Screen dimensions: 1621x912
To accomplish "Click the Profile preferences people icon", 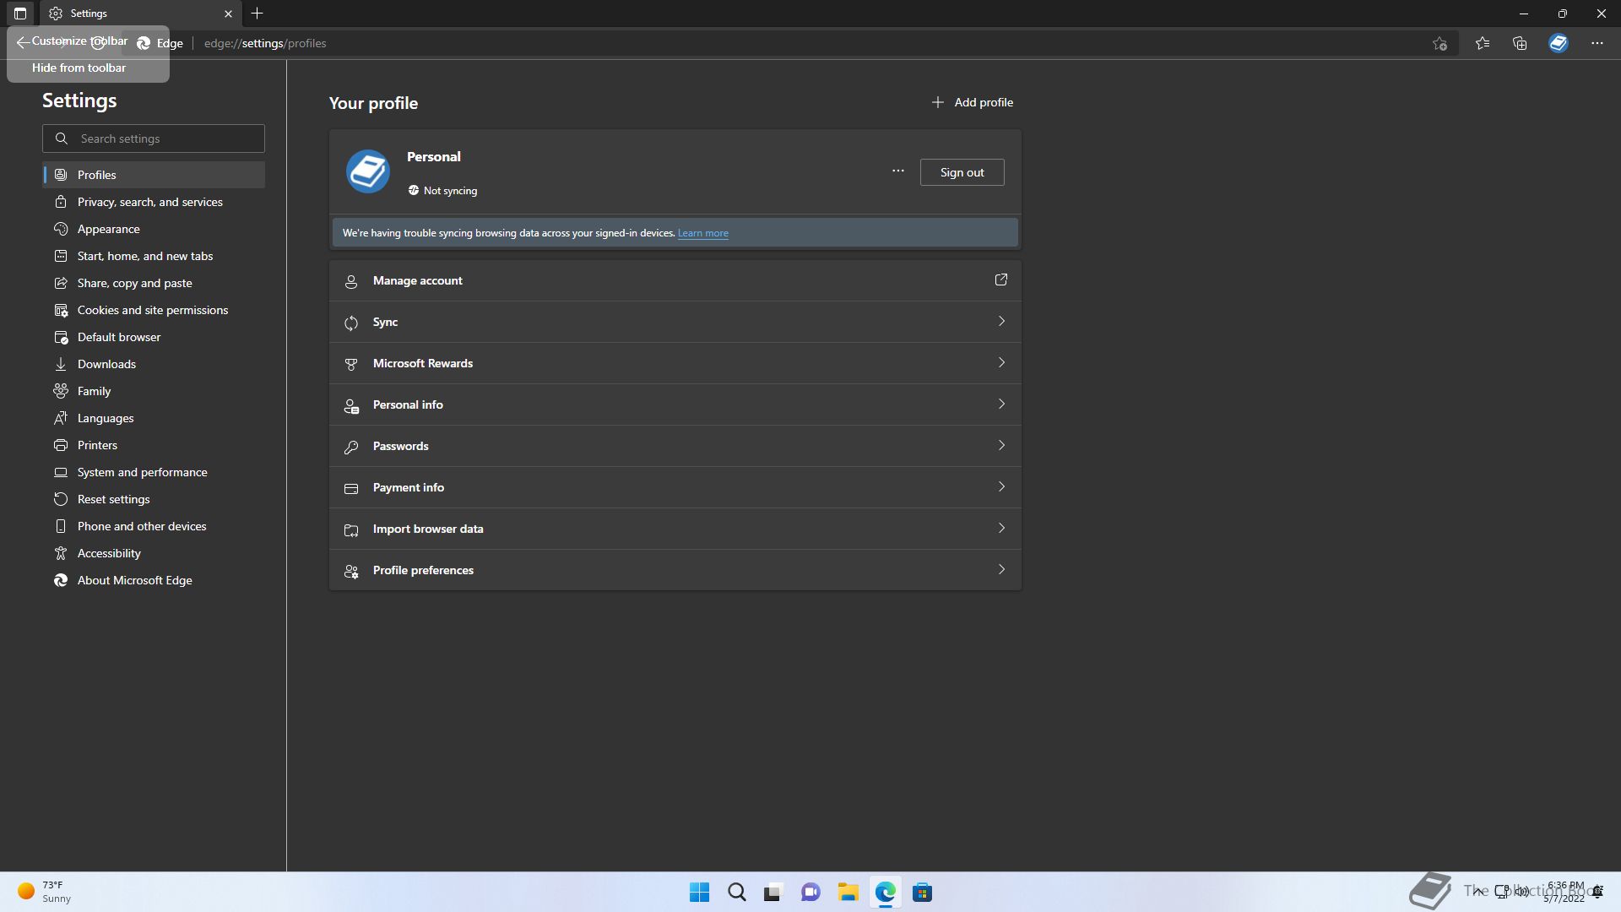I will pos(351,571).
